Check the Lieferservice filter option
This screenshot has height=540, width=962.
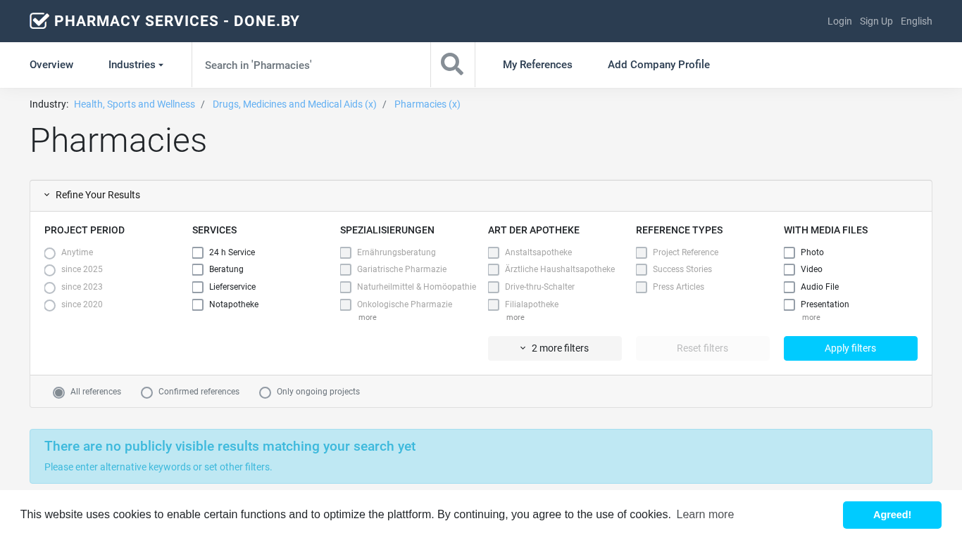(198, 287)
